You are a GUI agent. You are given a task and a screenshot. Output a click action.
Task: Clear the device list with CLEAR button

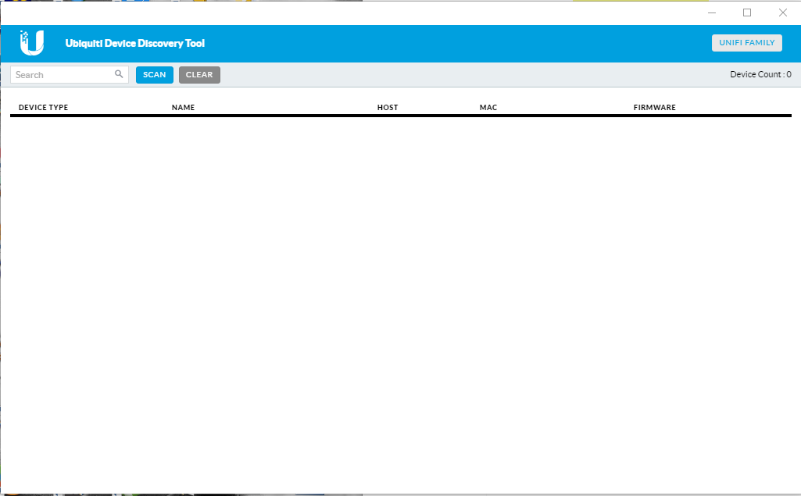tap(199, 74)
